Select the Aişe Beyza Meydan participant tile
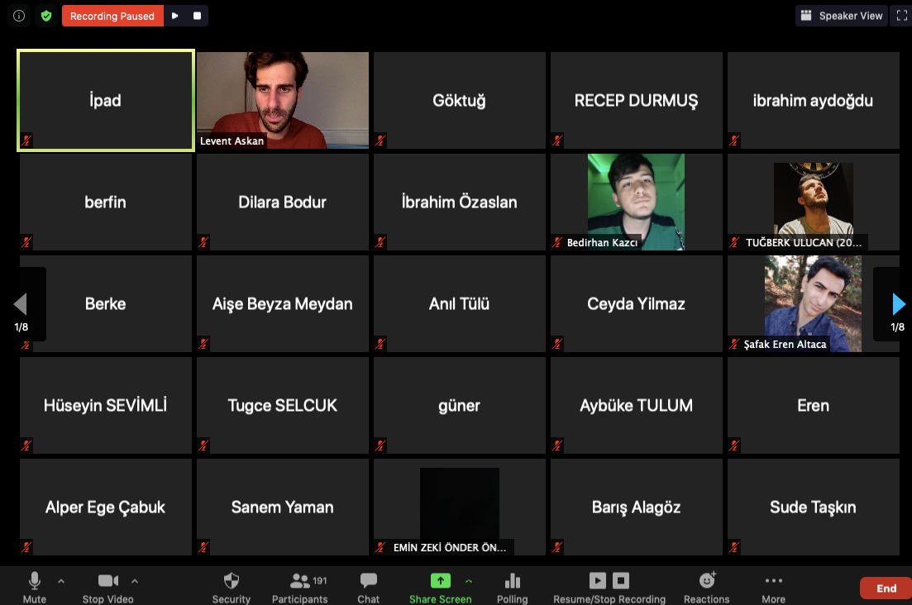912x605 pixels. tap(283, 304)
